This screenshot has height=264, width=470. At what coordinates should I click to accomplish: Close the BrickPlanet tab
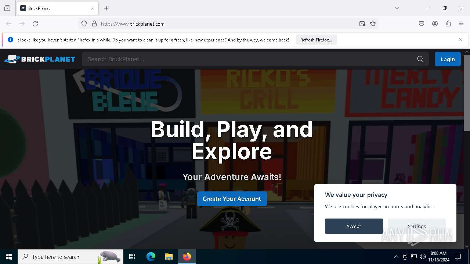pyautogui.click(x=93, y=8)
